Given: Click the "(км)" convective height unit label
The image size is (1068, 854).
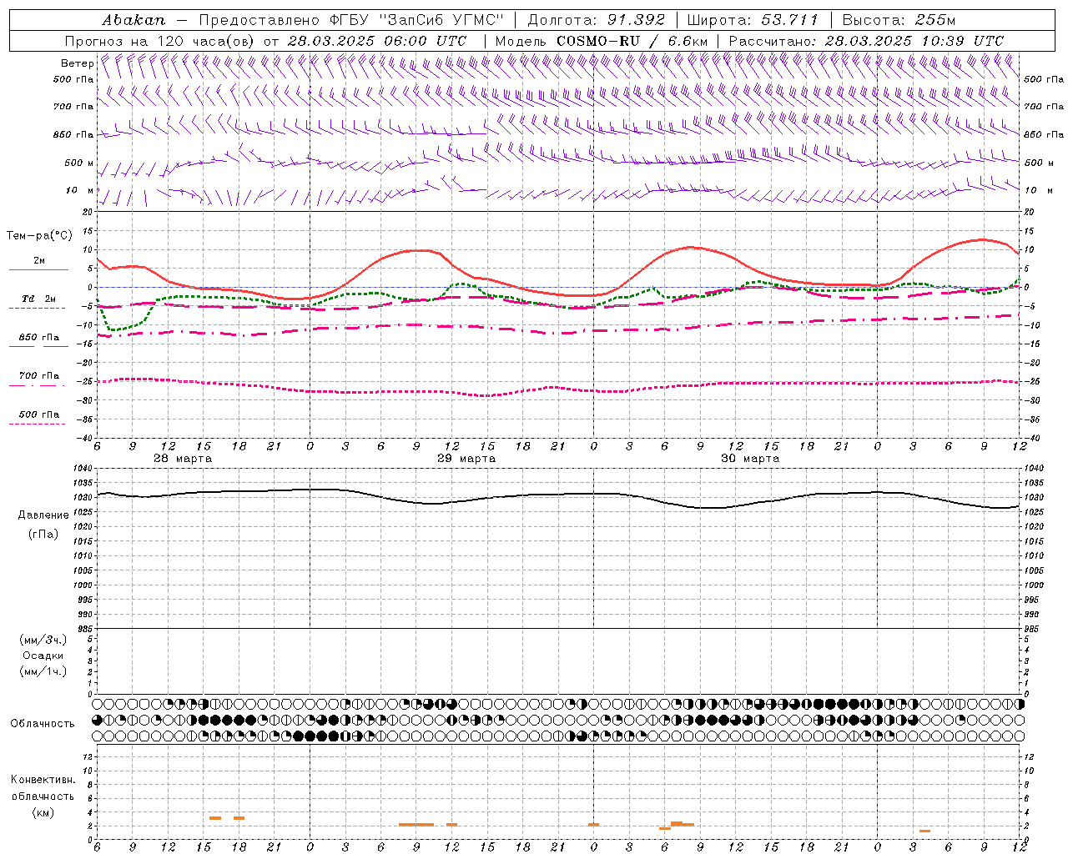Looking at the screenshot, I should (43, 812).
